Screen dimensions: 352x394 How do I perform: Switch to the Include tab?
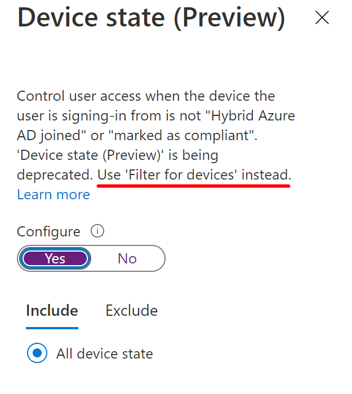coord(52,311)
